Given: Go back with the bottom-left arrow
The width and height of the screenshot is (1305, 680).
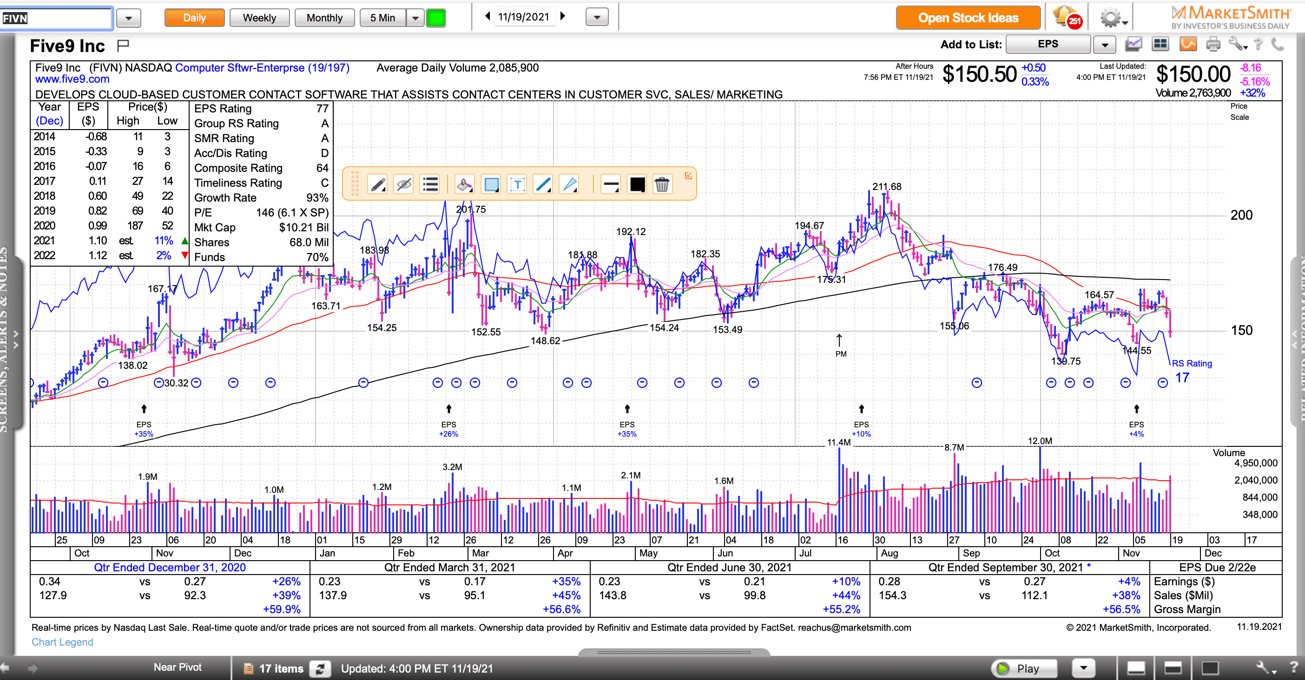Looking at the screenshot, I should click(5, 668).
